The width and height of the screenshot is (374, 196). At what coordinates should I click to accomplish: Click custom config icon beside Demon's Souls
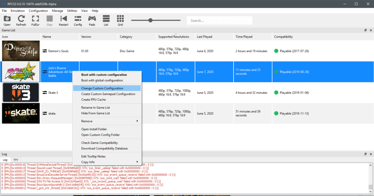45,51
